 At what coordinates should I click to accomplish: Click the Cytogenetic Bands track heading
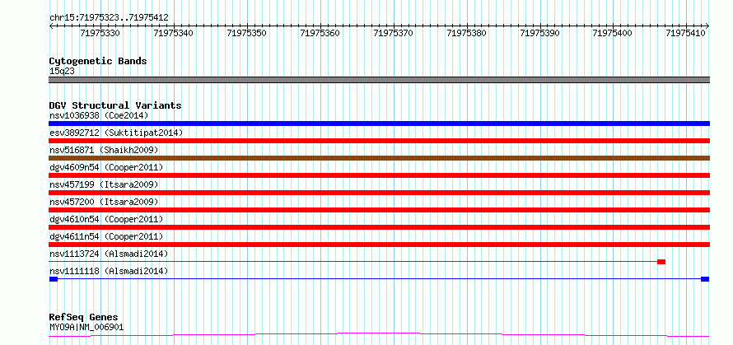98,61
